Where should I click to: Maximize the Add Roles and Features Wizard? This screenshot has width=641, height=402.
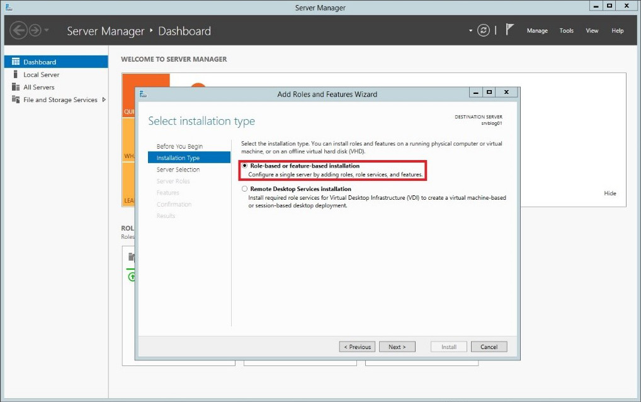click(x=489, y=93)
